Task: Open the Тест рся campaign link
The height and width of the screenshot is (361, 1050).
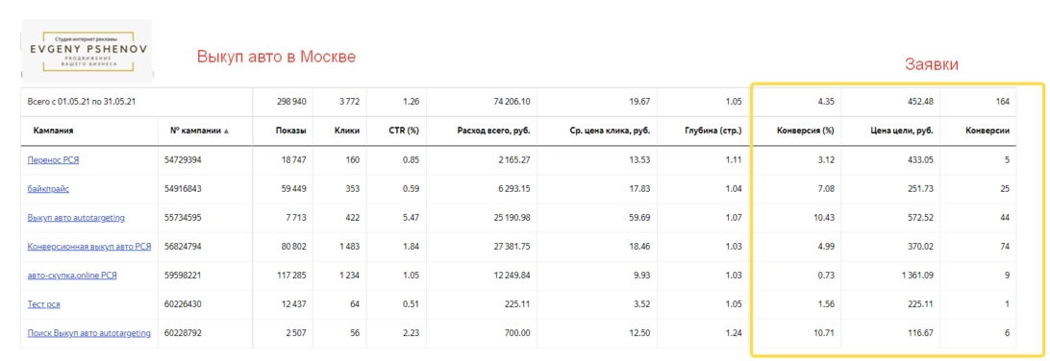Action: [x=44, y=304]
